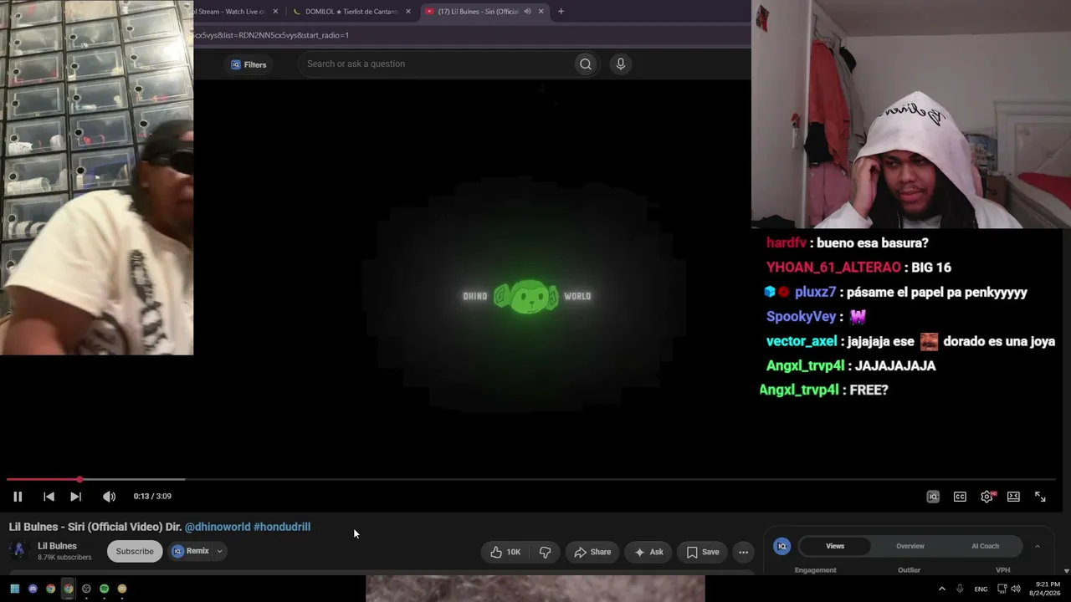Open the @dhinoworld link in the title
Screen dimensions: 1071x602
pyautogui.click(x=218, y=527)
